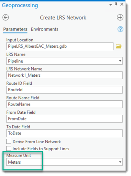Select the Parameters tab
This screenshot has height=176, width=131.
pos(15,29)
